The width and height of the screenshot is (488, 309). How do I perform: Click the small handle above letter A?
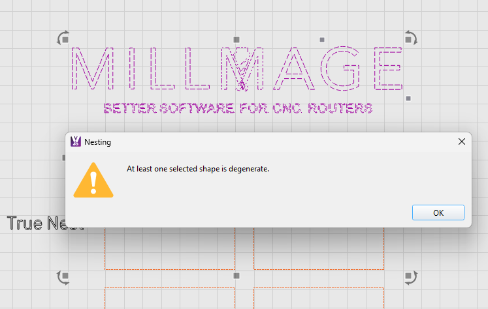[322, 40]
